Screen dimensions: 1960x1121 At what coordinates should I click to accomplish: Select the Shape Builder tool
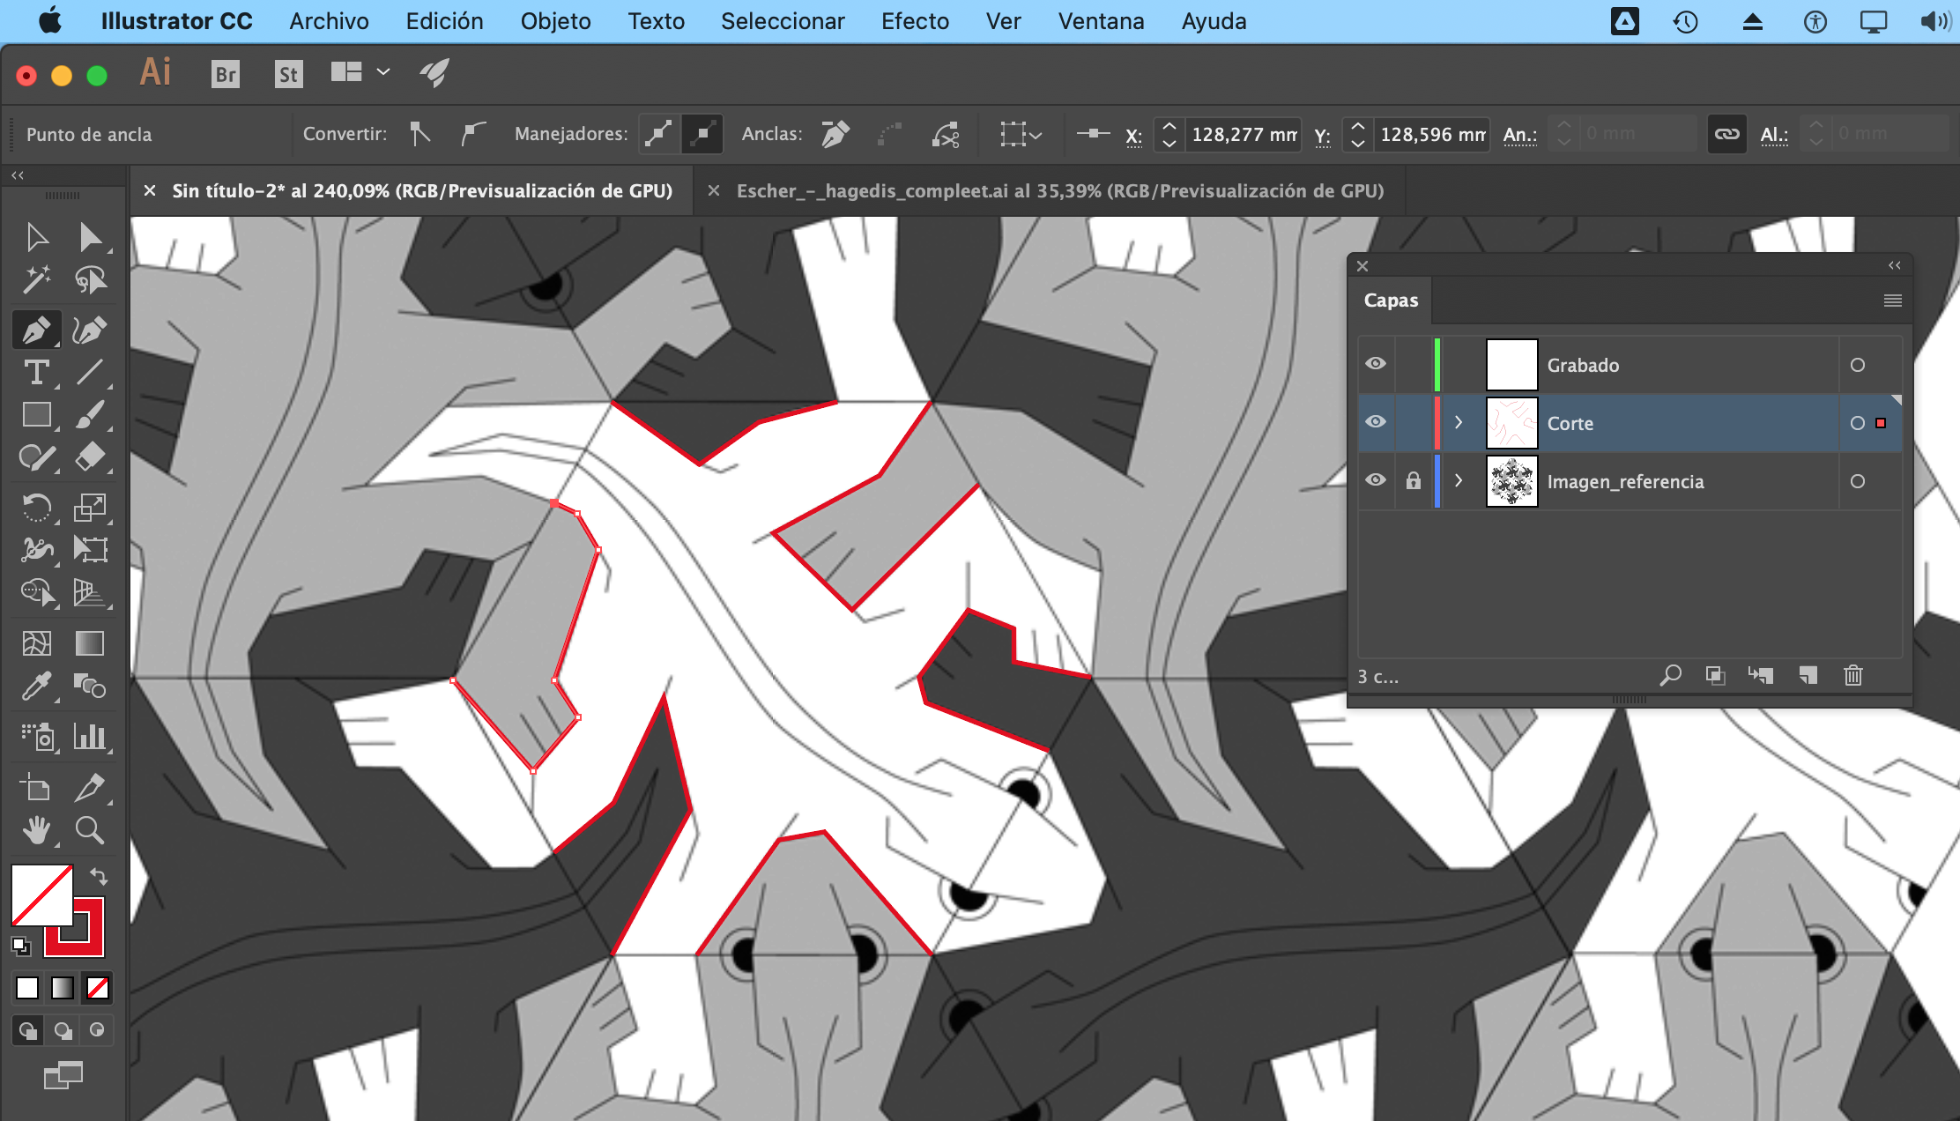tap(36, 591)
